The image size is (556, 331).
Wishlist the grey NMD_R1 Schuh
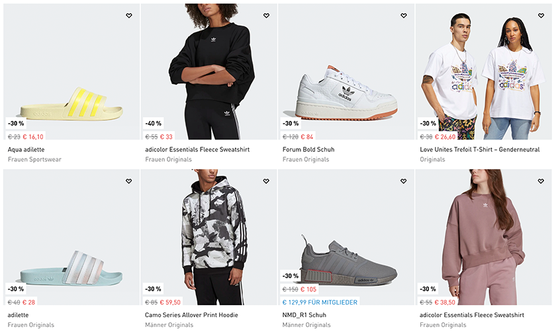coord(404,181)
